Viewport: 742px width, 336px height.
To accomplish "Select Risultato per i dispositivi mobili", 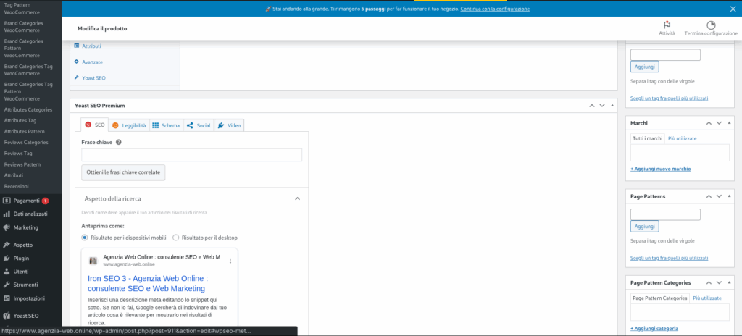I will tap(85, 238).
